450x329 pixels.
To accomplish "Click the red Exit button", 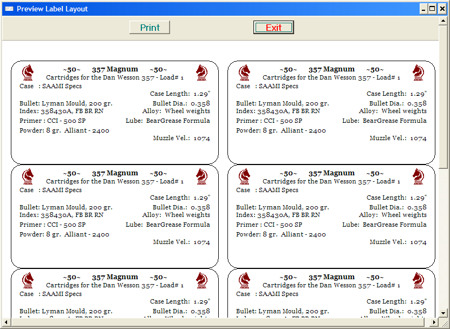I will pos(273,27).
